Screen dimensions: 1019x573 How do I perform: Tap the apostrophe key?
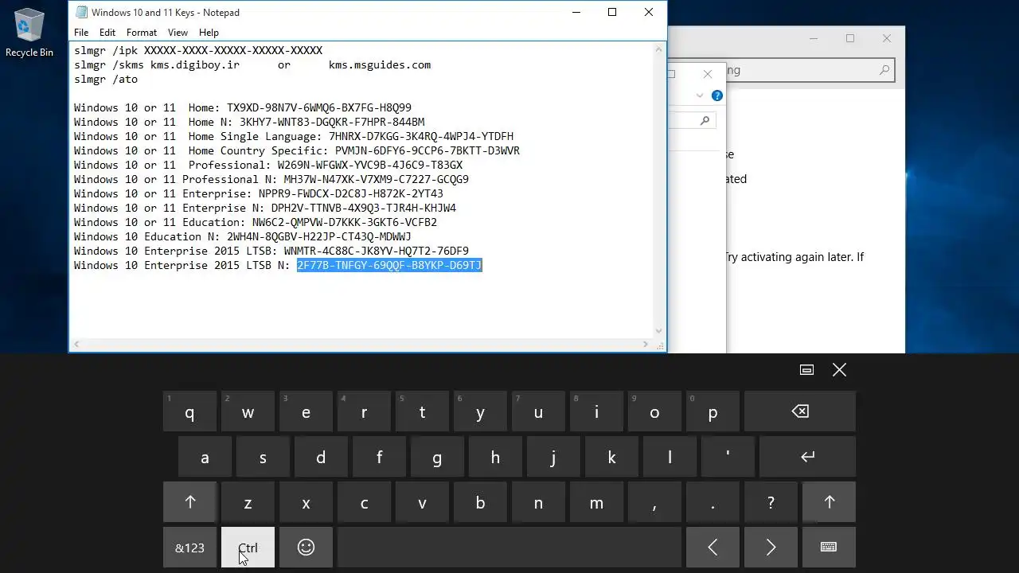tap(728, 457)
